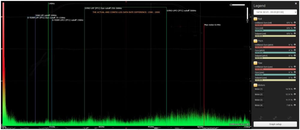
Task: Click the Setpoint [pitch] eye icon
Action: click(295, 56)
